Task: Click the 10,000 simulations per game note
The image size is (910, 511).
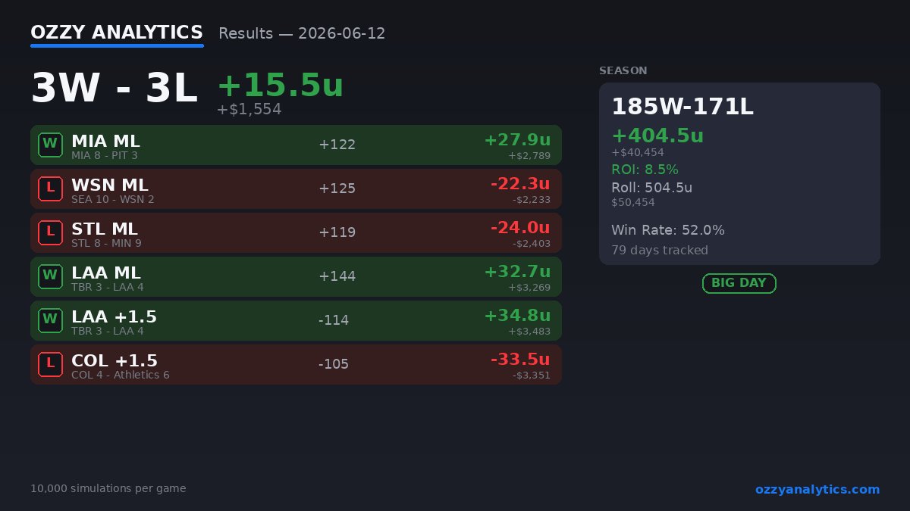Action: tap(108, 489)
